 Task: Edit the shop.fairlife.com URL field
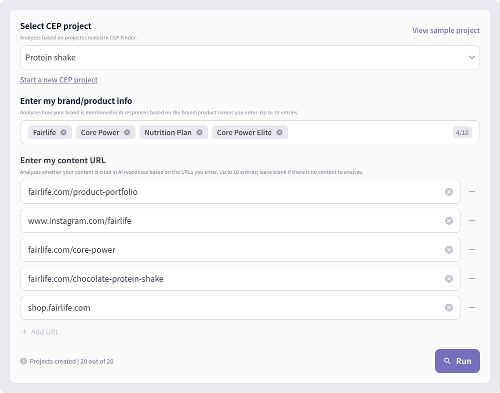(x=240, y=308)
